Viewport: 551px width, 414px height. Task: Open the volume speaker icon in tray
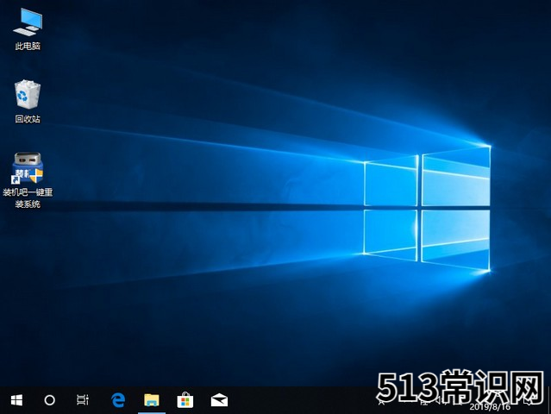(438, 401)
